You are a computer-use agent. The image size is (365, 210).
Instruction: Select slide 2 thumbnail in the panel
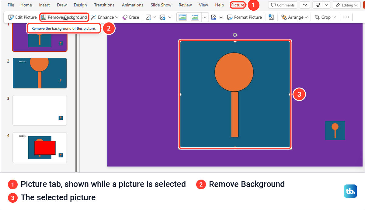40,73
